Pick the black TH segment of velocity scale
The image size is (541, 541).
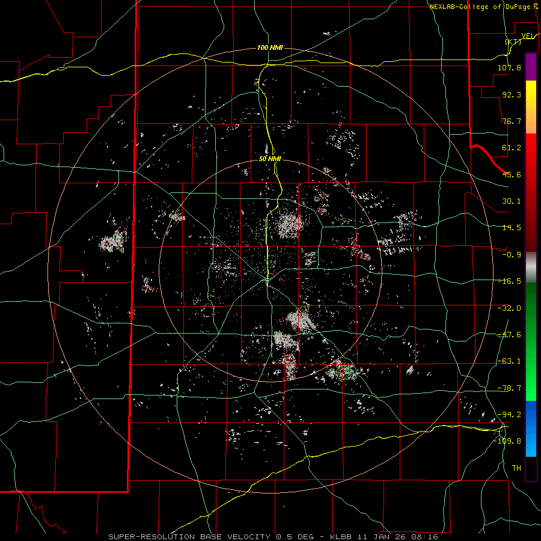tap(531, 469)
